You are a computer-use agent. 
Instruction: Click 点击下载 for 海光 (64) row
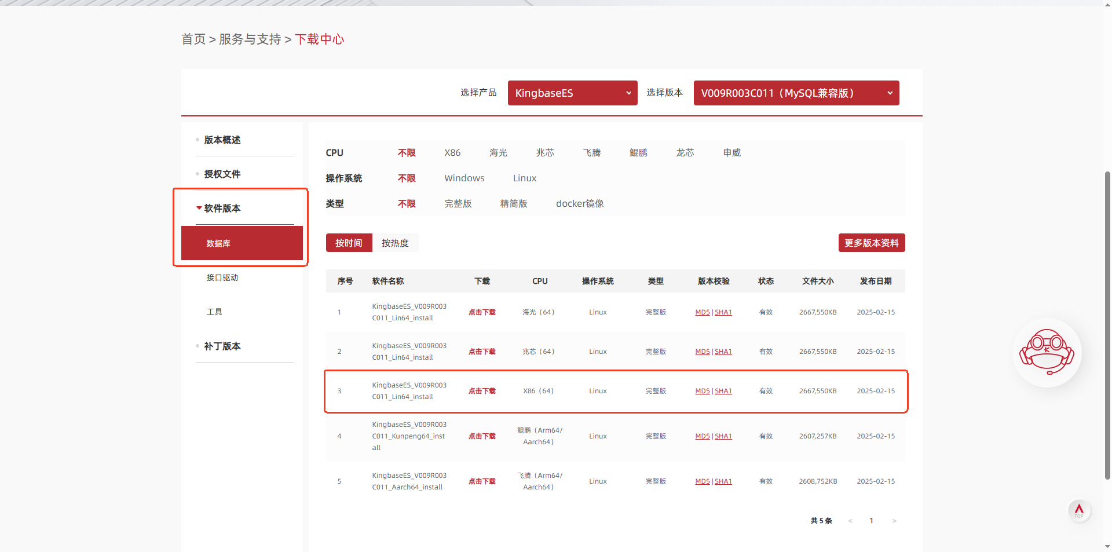[482, 312]
